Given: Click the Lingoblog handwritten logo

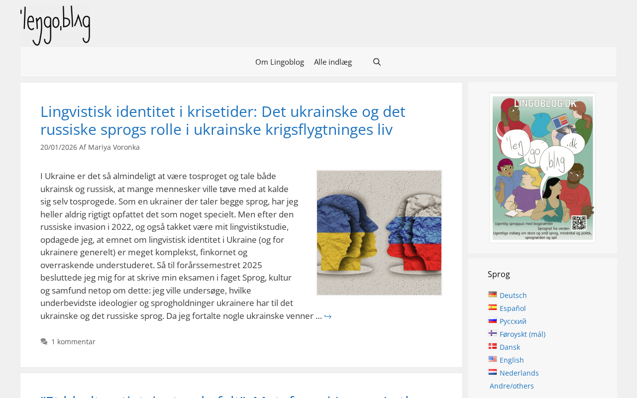Looking at the screenshot, I should (x=56, y=26).
